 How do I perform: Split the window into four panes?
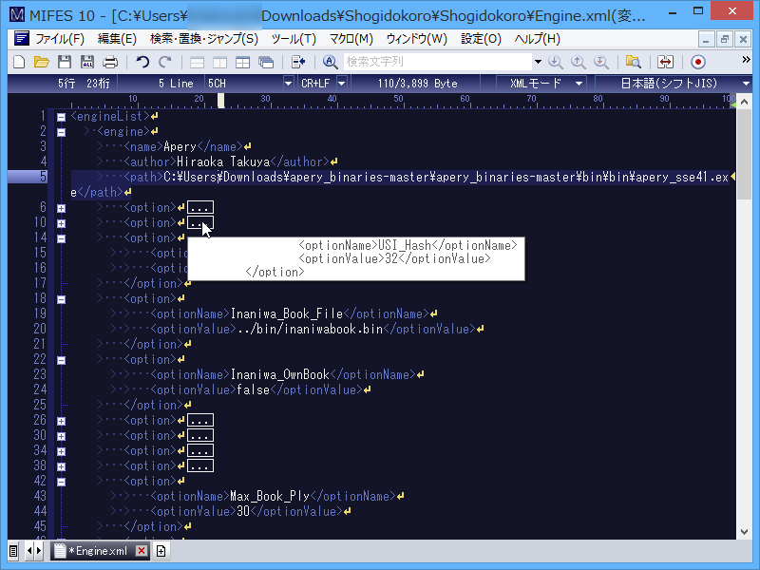click(242, 62)
